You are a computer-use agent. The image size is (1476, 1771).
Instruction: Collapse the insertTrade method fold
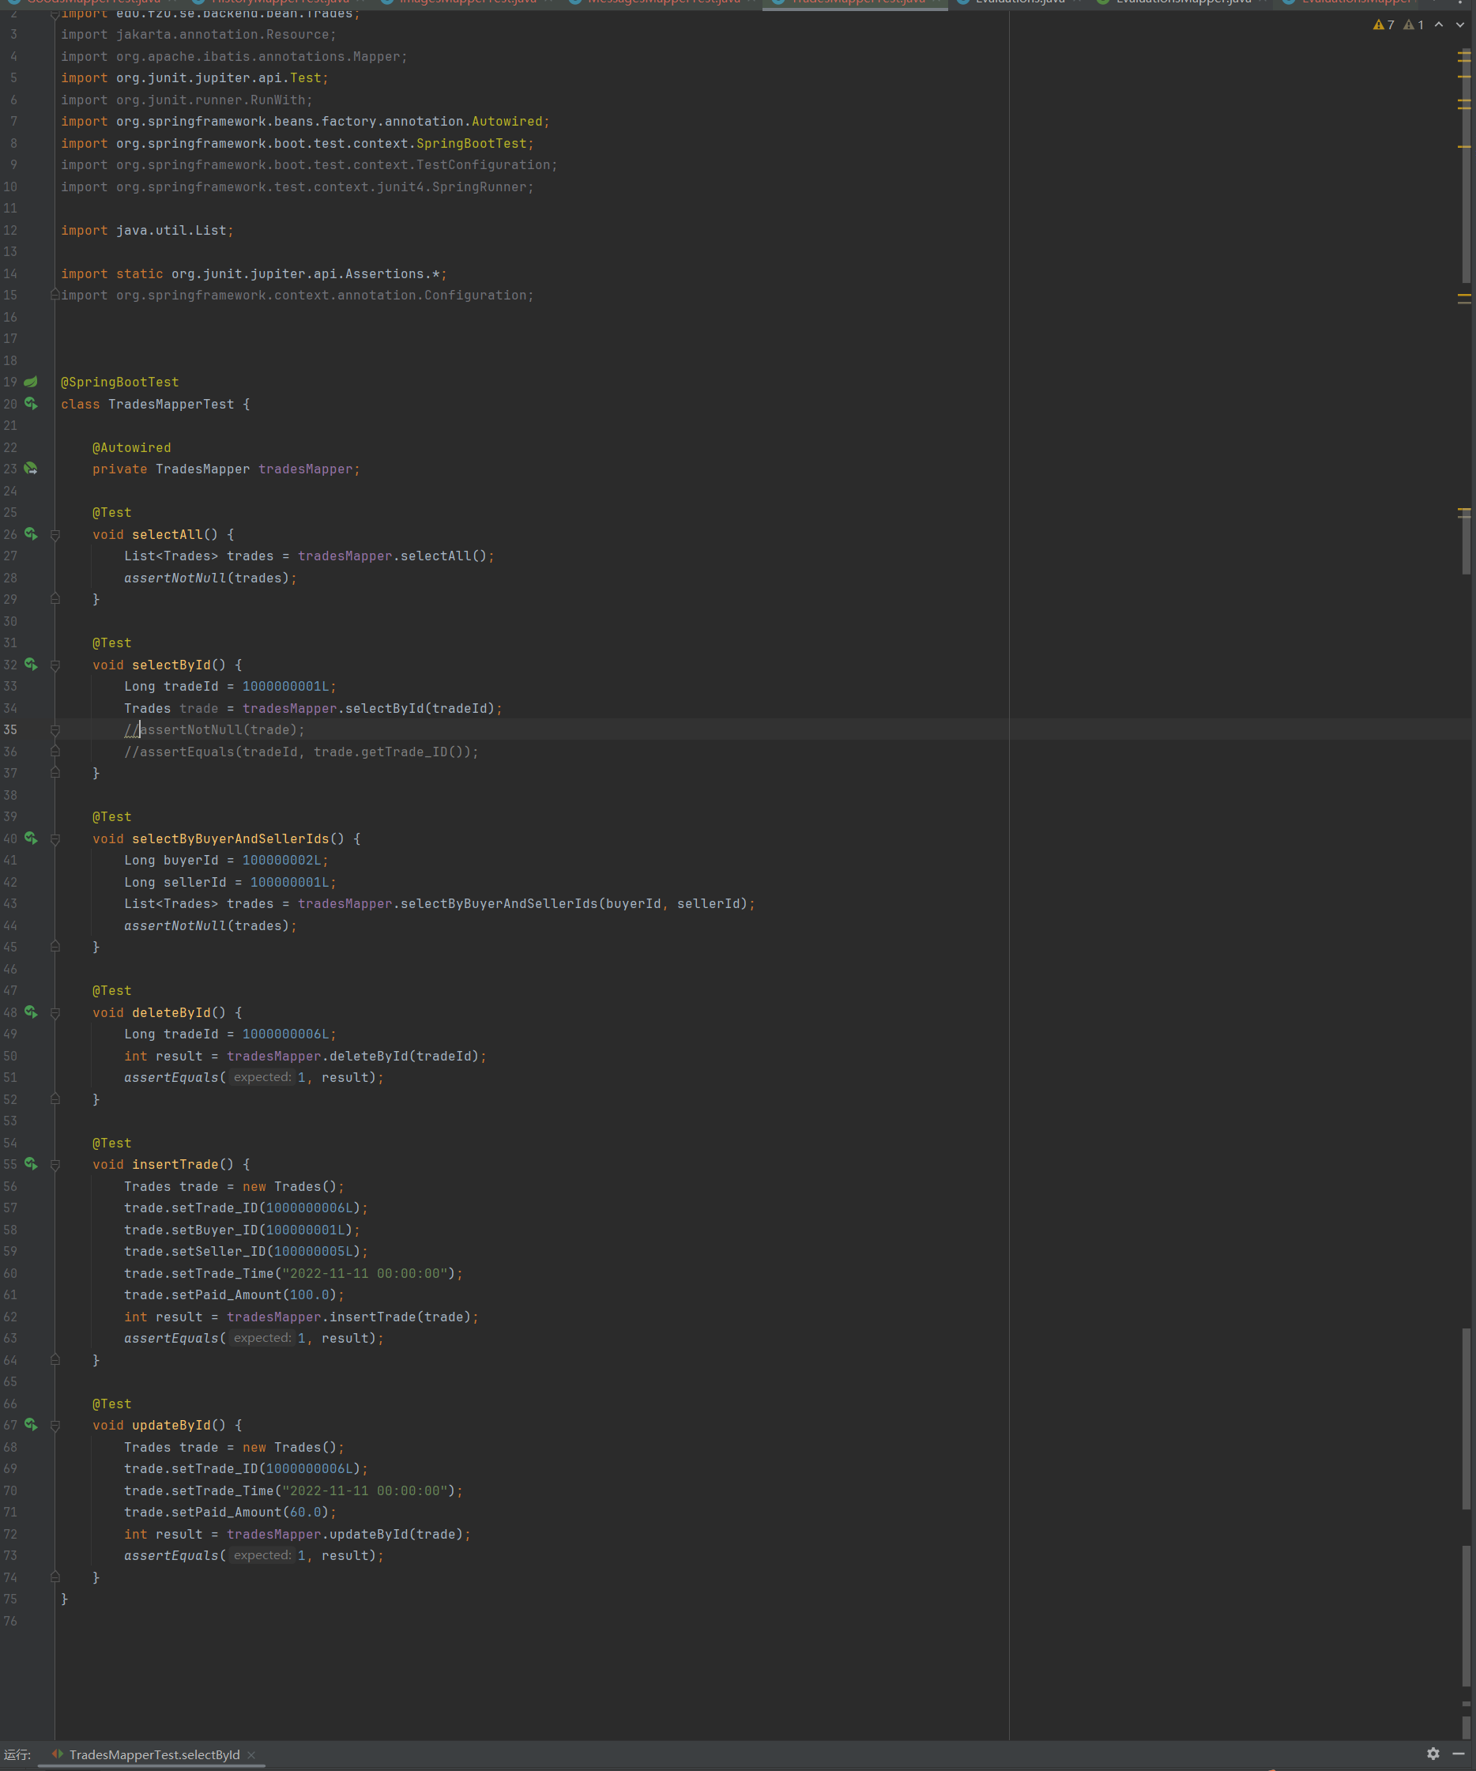tap(55, 1165)
